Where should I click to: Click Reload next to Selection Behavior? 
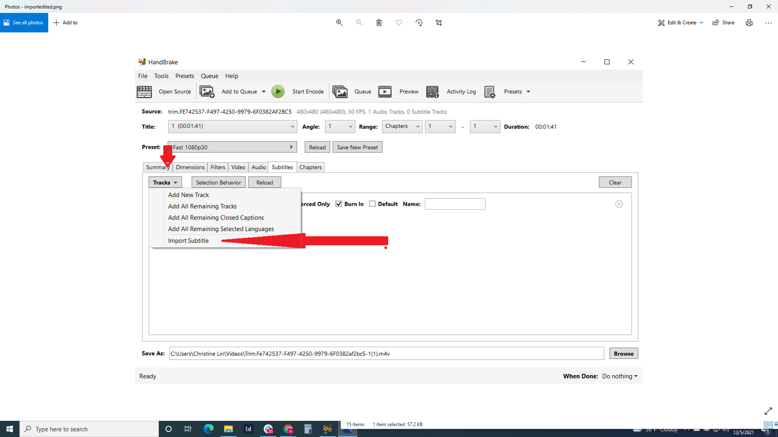(x=264, y=182)
